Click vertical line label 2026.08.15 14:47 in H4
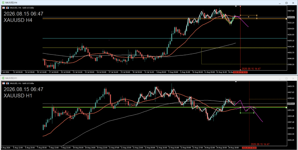 click(251, 69)
